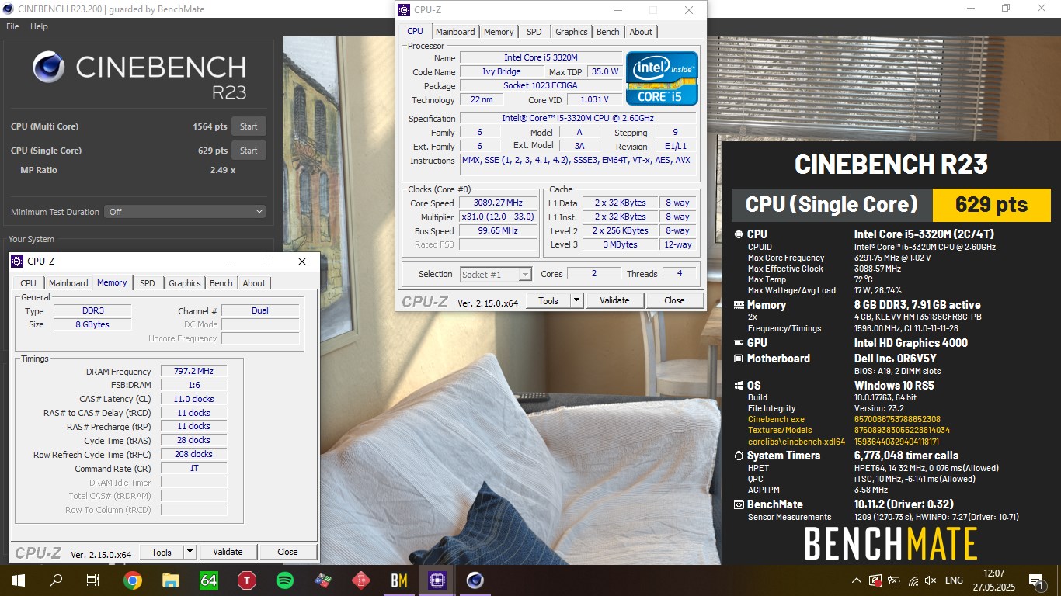Image resolution: width=1061 pixels, height=596 pixels.
Task: Open Task View on the taskbar
Action: tap(93, 580)
